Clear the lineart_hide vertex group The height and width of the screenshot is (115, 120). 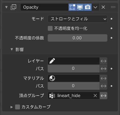(95, 96)
